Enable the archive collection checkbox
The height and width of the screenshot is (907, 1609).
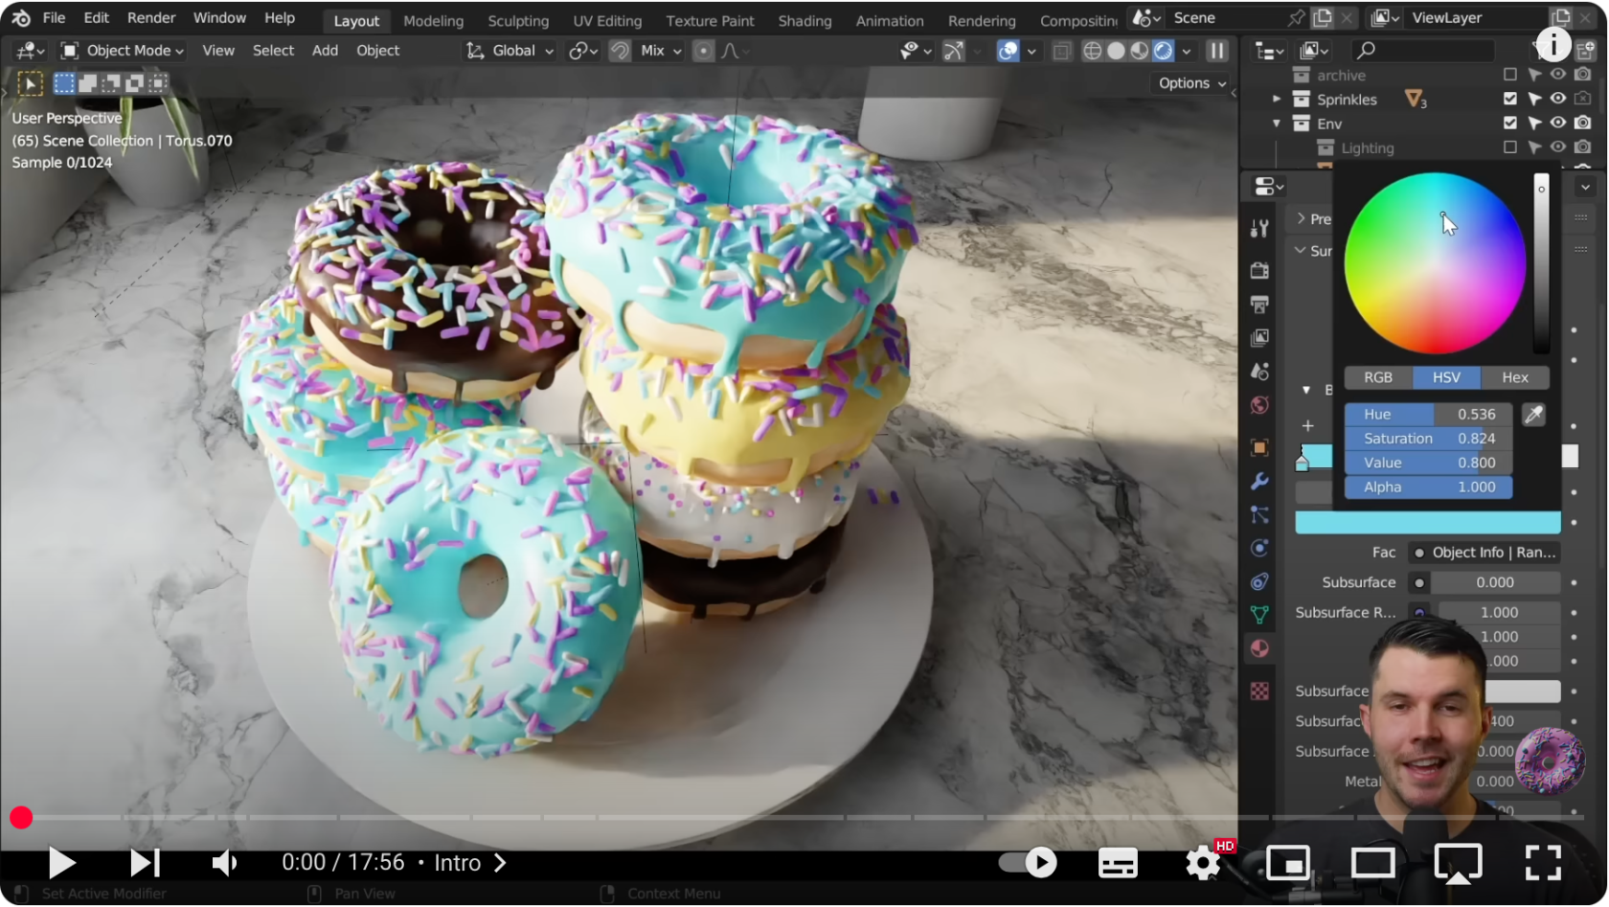tap(1510, 75)
